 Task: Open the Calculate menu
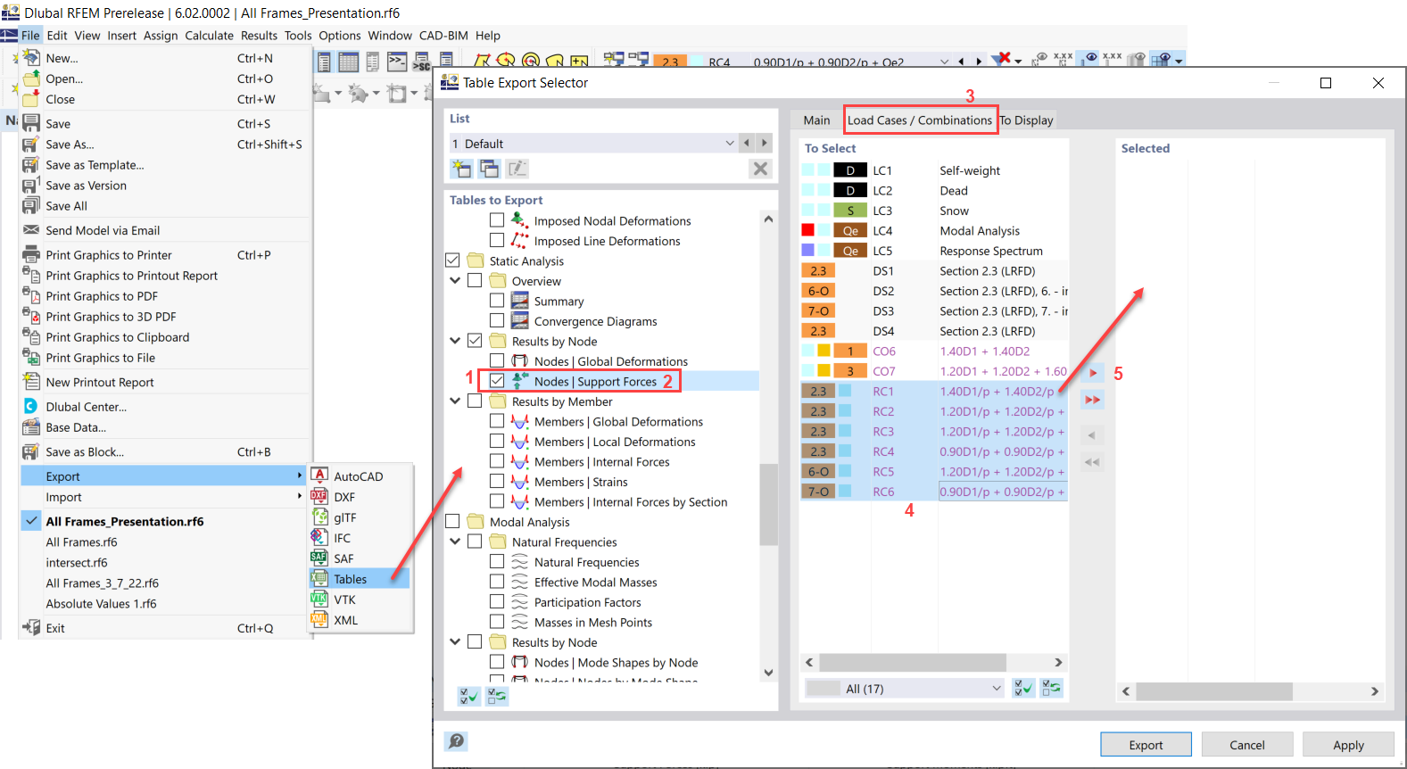[x=209, y=36]
